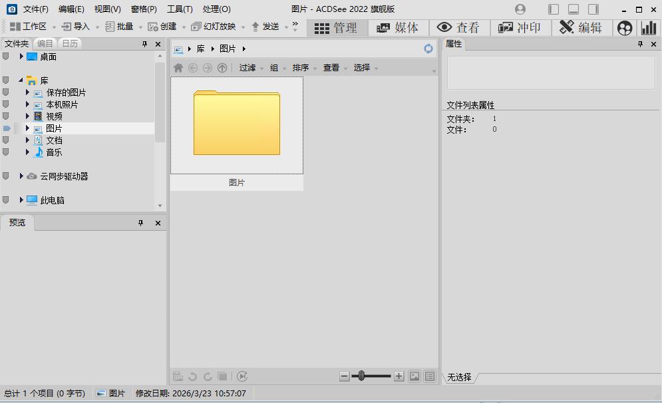Start the 幻灯放映 slideshow
This screenshot has height=403, width=662.
[x=216, y=27]
